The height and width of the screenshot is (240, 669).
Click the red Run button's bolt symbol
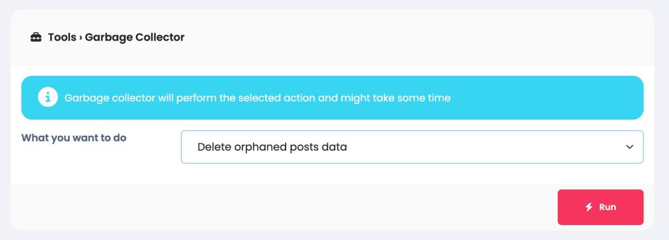click(589, 207)
